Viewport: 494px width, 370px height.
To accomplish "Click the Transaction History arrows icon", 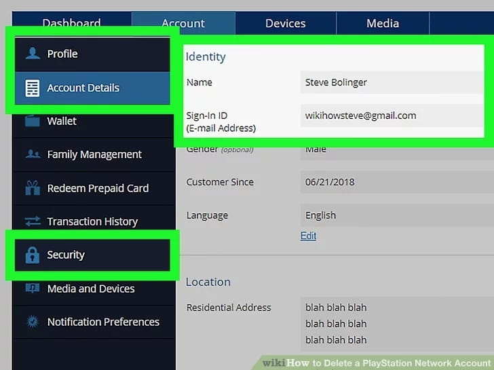I will pos(32,221).
